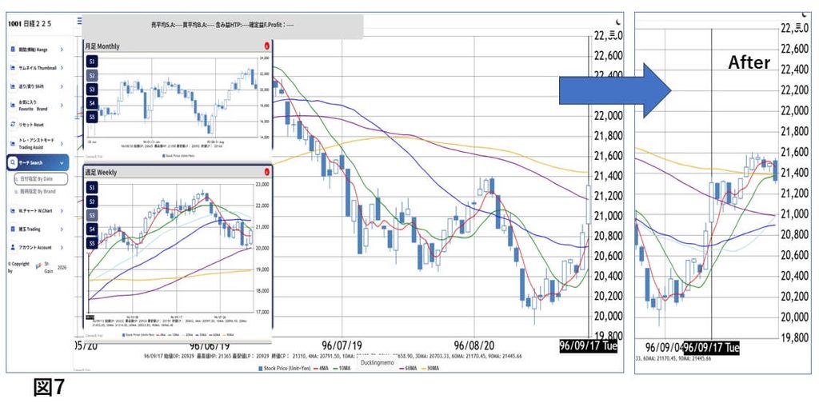Click the 96/06/19 date axis label

coord(210,345)
